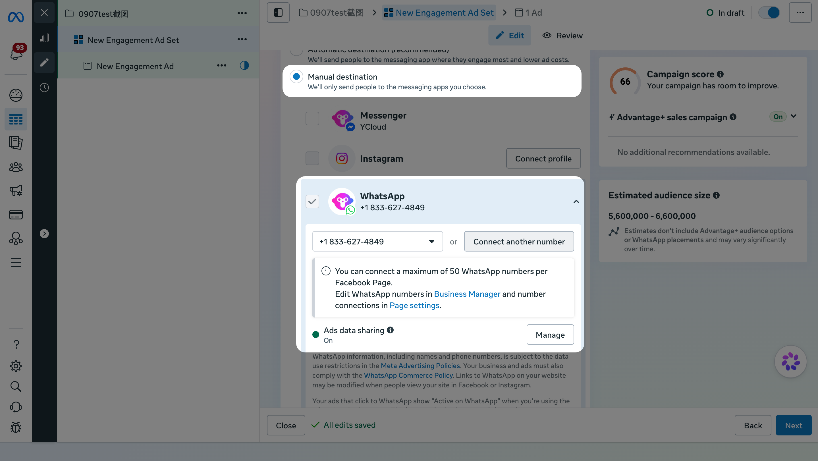
Task: Open the Settings gear icon
Action: (16, 366)
